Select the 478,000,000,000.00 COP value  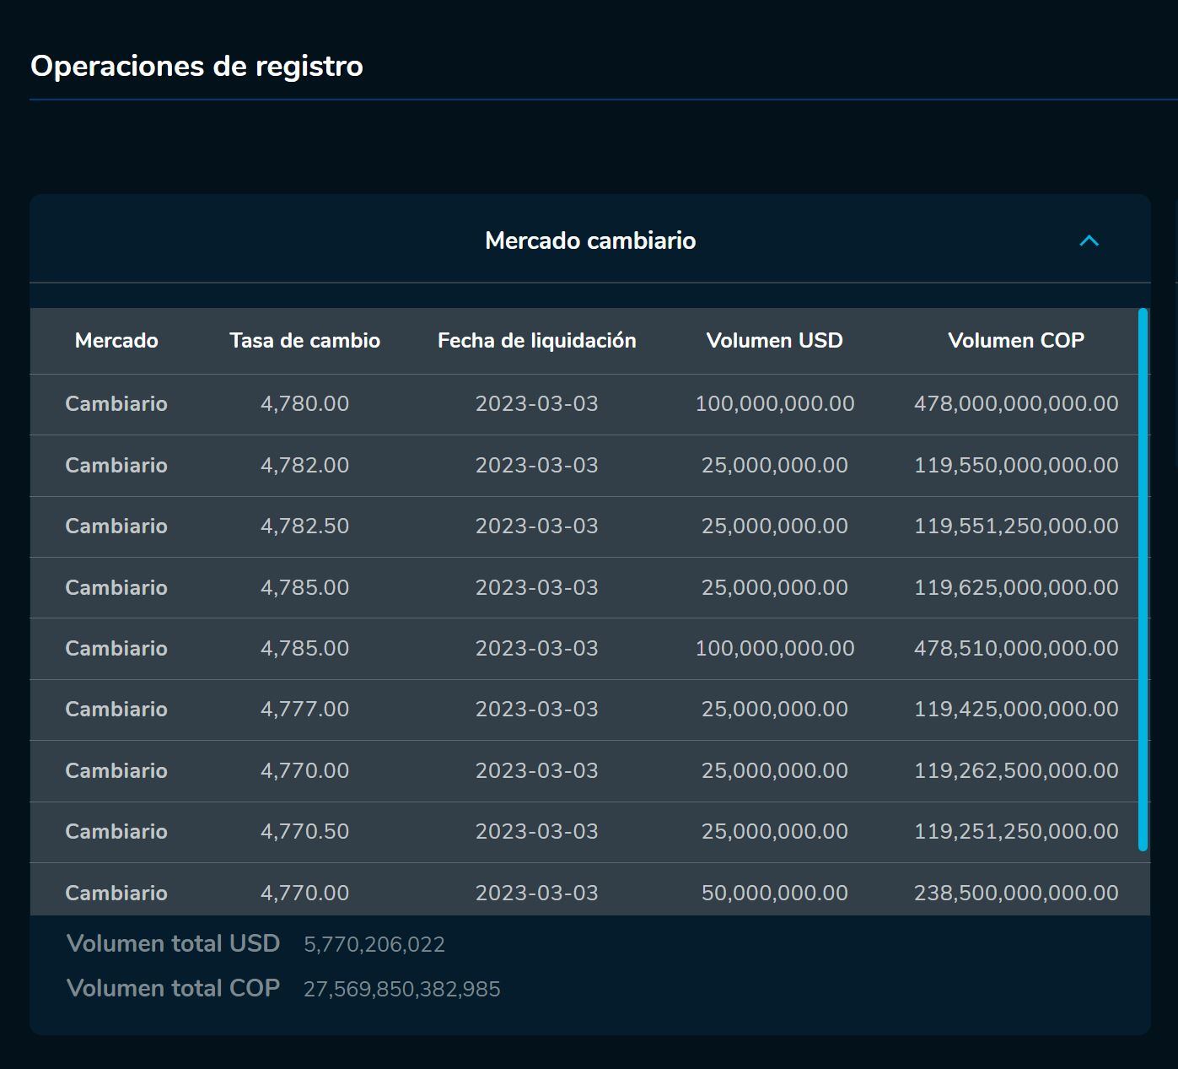pyautogui.click(x=1016, y=403)
